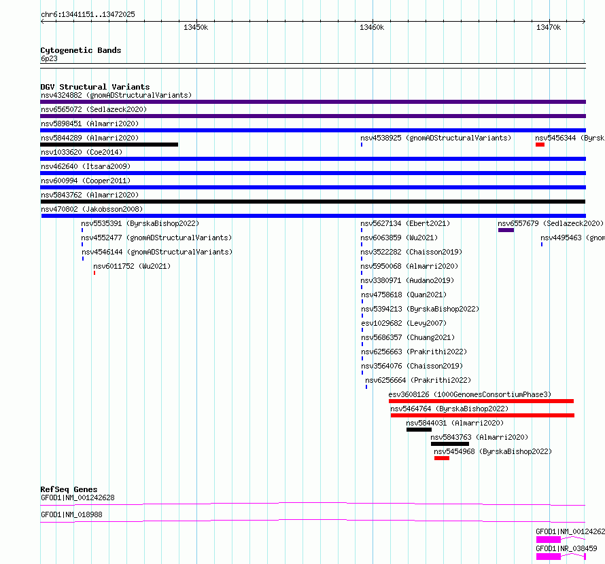Click nsv600994 (Cooper2011) variant label
Image resolution: width=605 pixels, height=564 pixels.
86,181
